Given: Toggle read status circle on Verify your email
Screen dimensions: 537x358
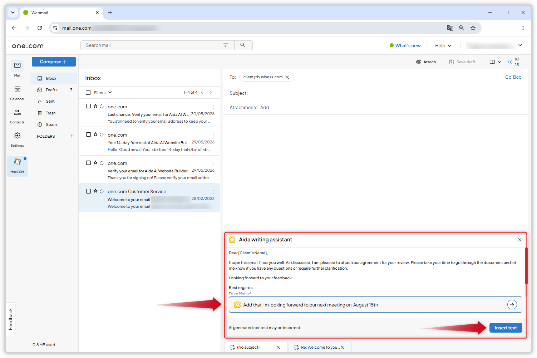Looking at the screenshot, I should coord(102,163).
